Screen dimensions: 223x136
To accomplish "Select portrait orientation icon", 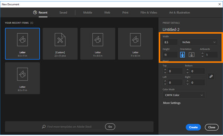I will pyautogui.click(x=182, y=55).
